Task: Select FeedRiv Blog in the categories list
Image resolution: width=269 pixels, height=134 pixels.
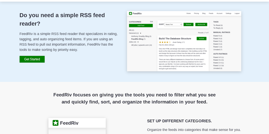Action: point(137,39)
